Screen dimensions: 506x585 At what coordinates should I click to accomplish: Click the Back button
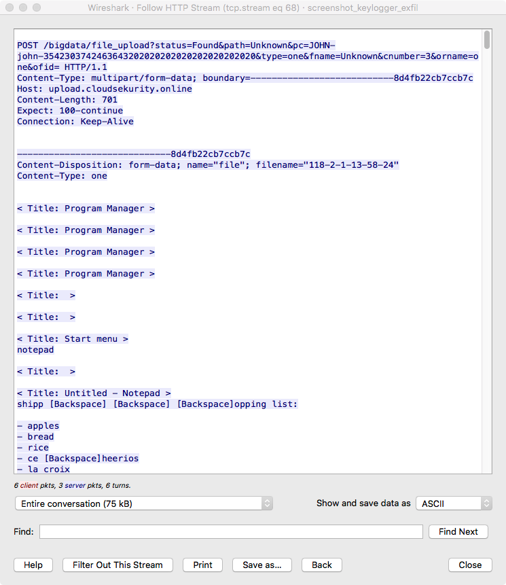[322, 565]
